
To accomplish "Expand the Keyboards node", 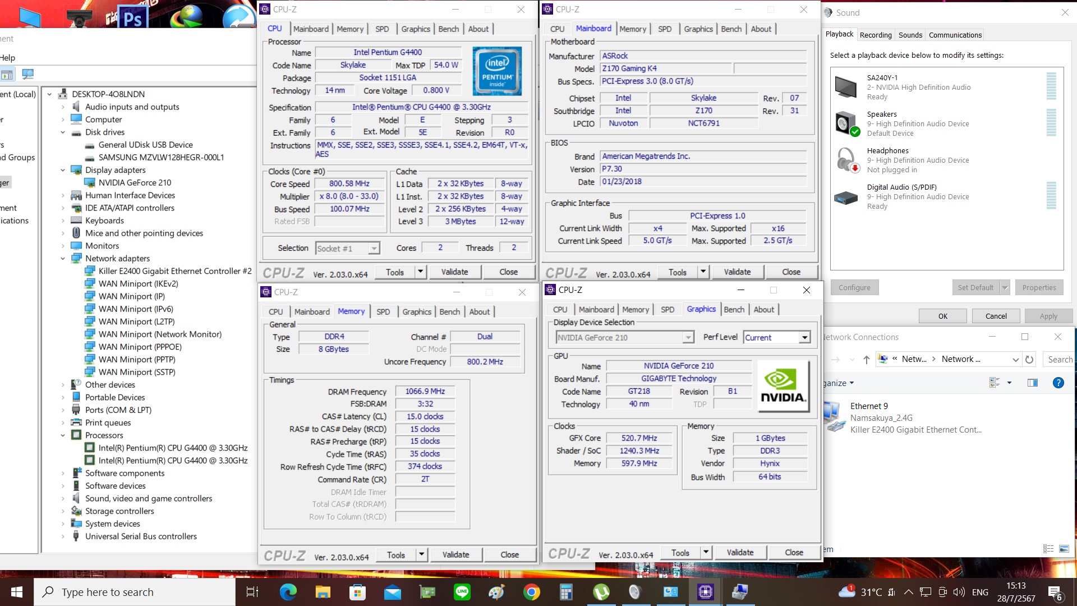I will pyautogui.click(x=62, y=221).
